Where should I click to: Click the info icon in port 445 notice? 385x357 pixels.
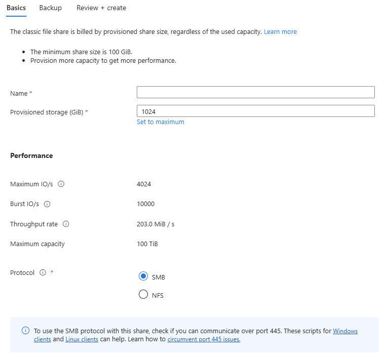point(25,331)
